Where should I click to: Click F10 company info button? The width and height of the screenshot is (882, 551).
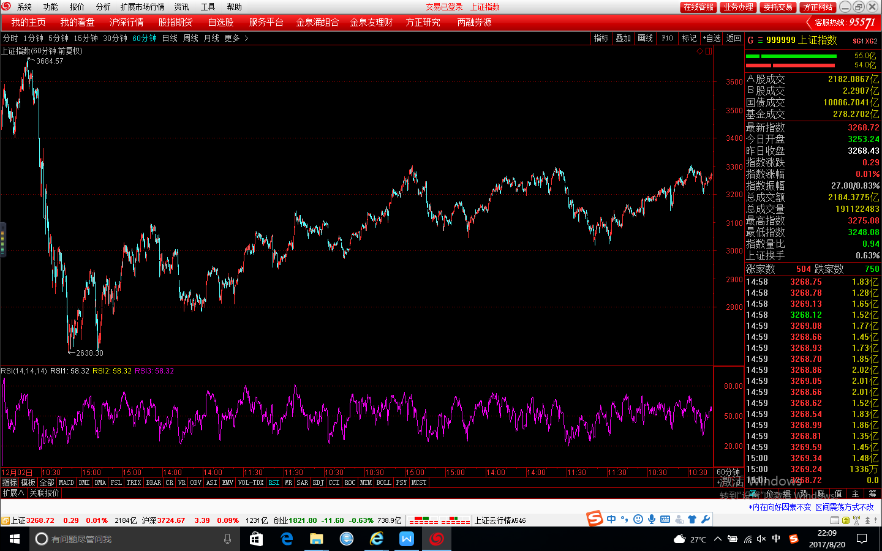click(x=667, y=38)
